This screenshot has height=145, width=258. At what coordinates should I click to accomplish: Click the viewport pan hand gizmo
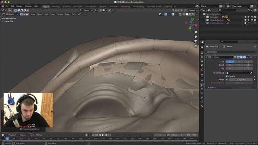click(196, 37)
